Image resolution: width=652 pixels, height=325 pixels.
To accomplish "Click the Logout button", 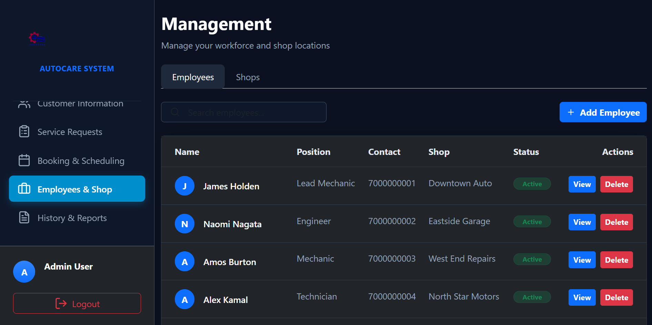I will click(77, 303).
